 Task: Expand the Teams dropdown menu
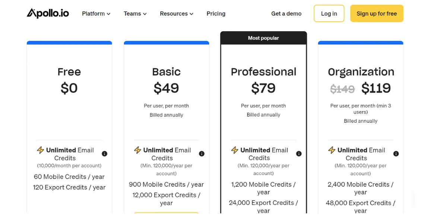(x=135, y=14)
